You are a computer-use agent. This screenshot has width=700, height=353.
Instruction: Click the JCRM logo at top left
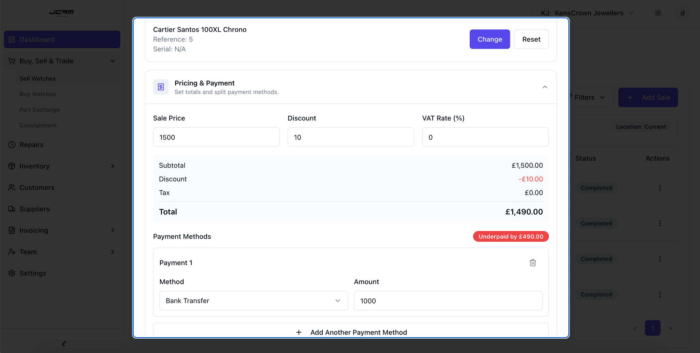(x=62, y=13)
